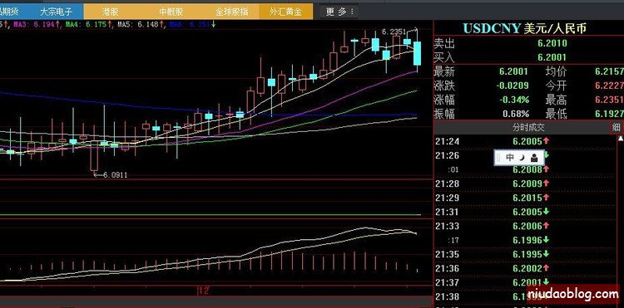Viewport: 624px width, 308px height.
Task: Grab the IME toolbar dotted handle
Action: [x=498, y=158]
